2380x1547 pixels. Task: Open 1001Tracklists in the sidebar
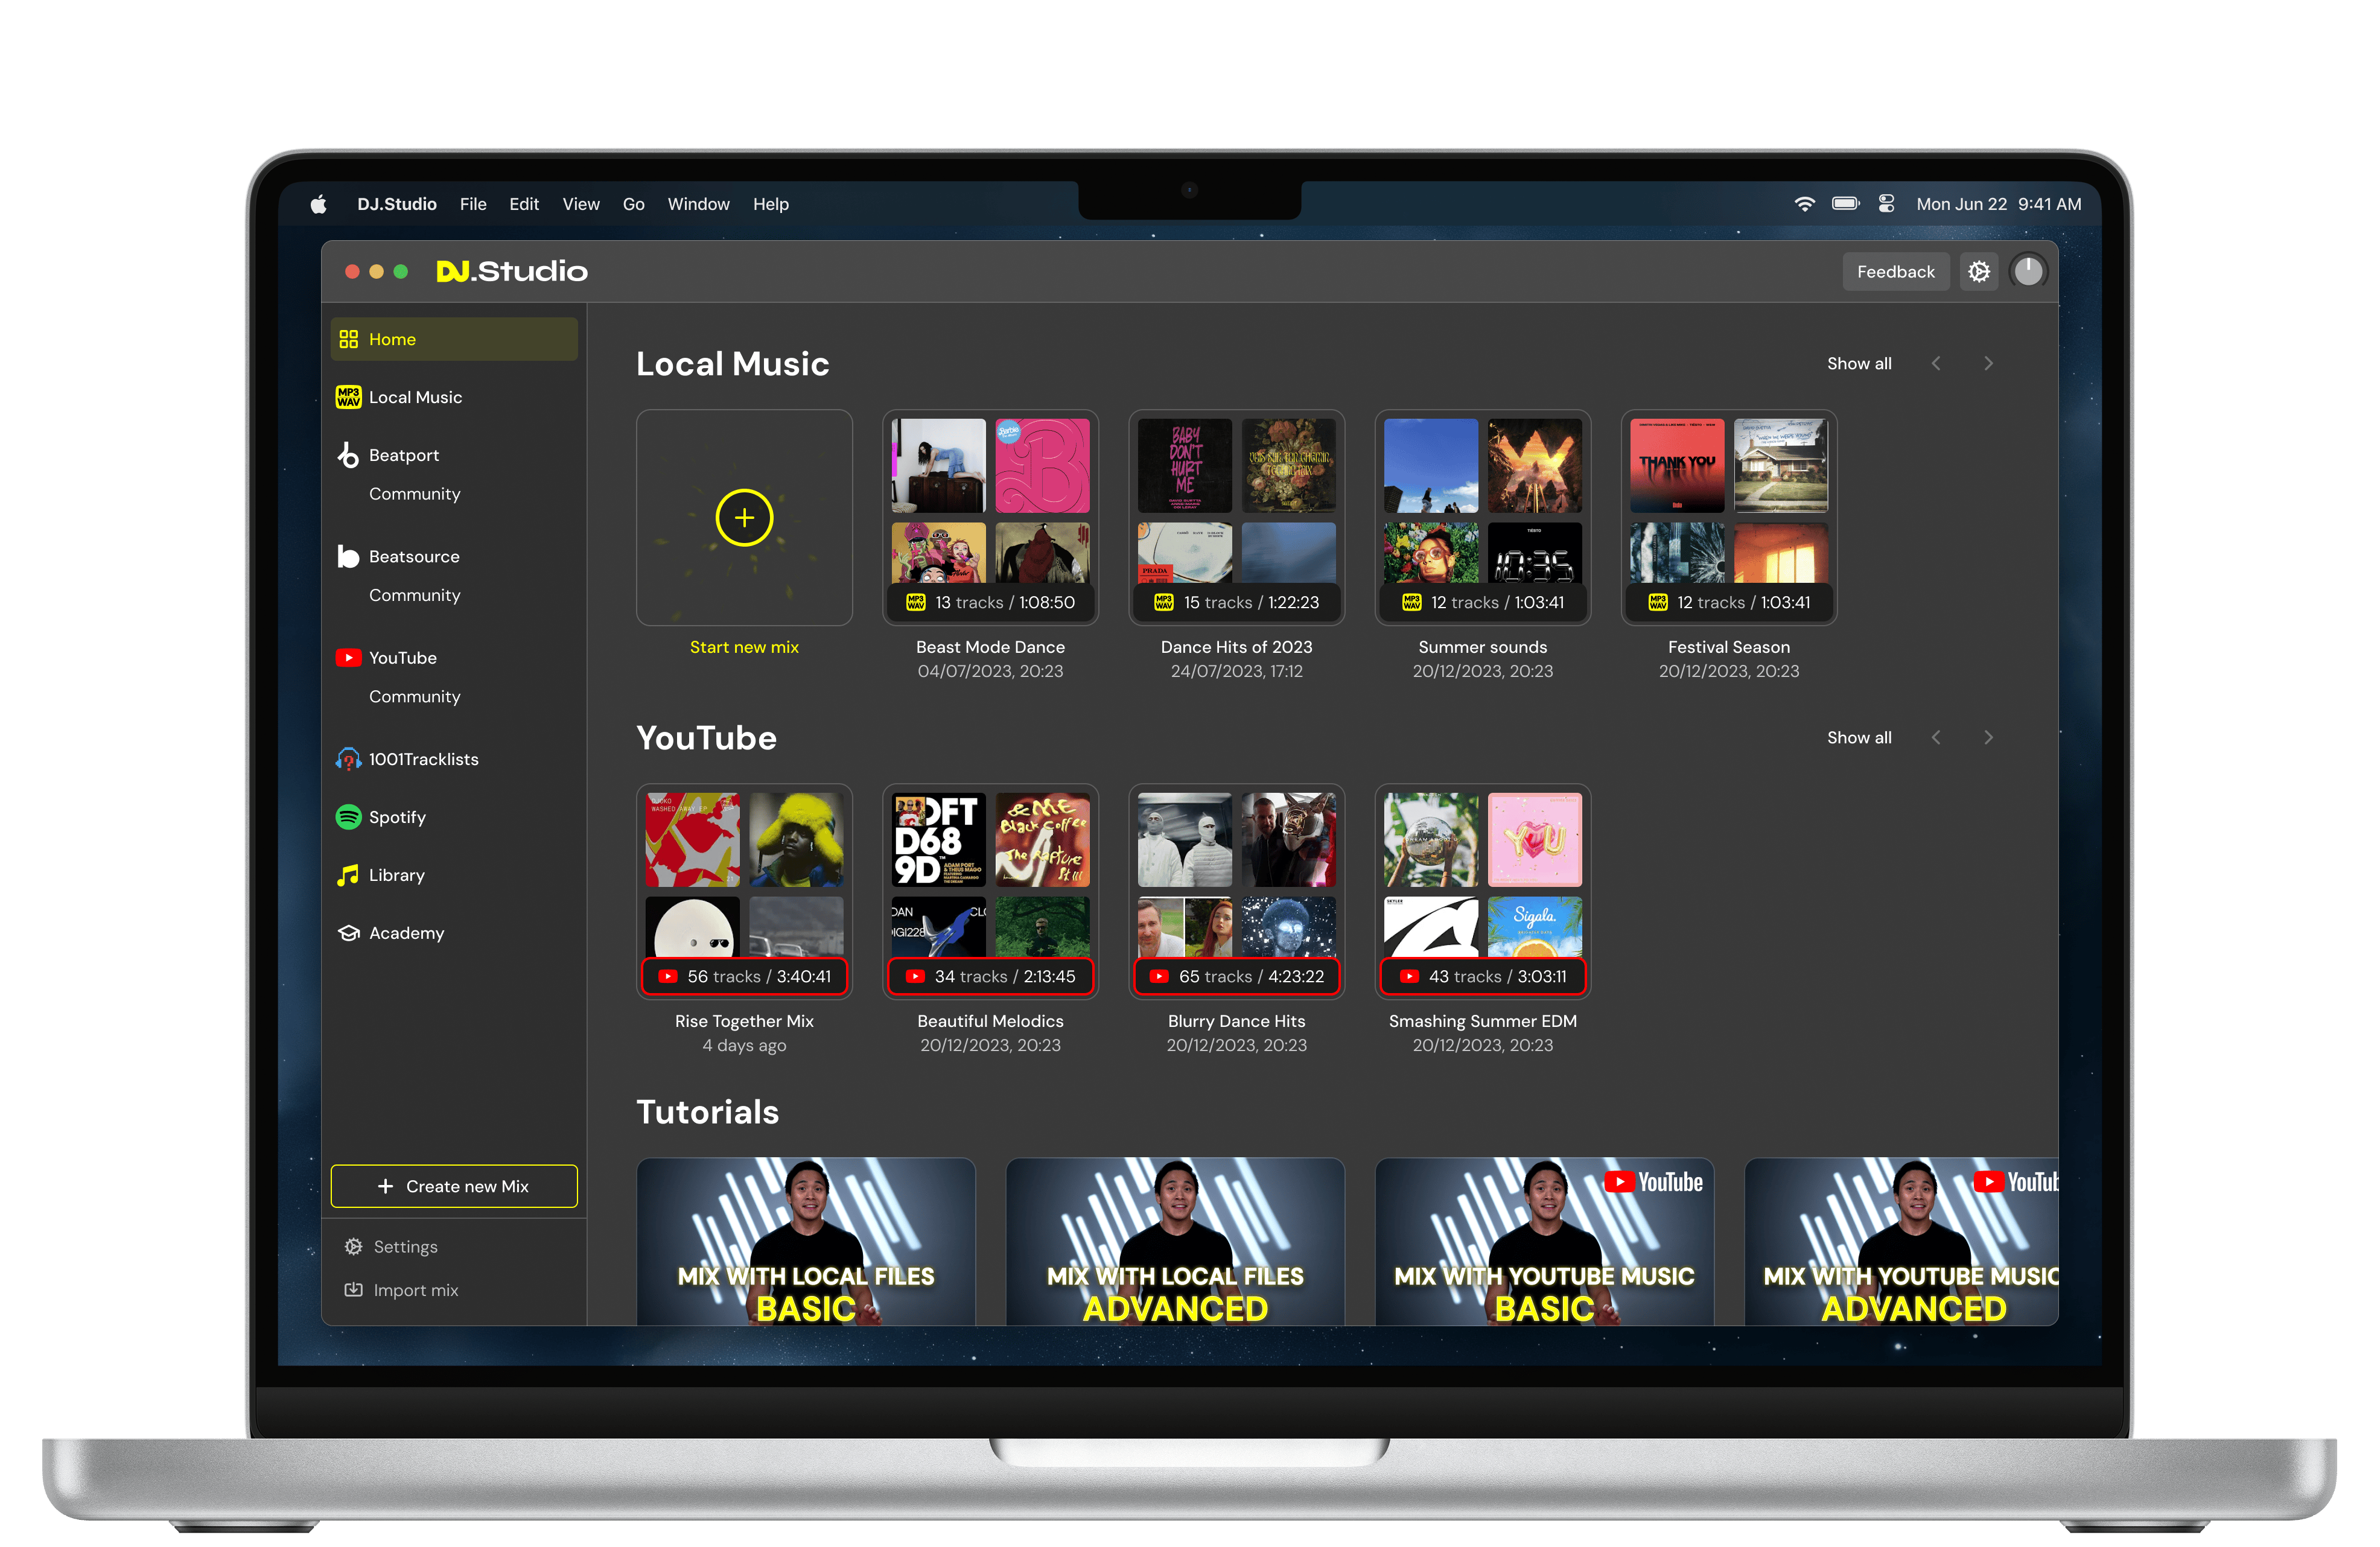454,759
